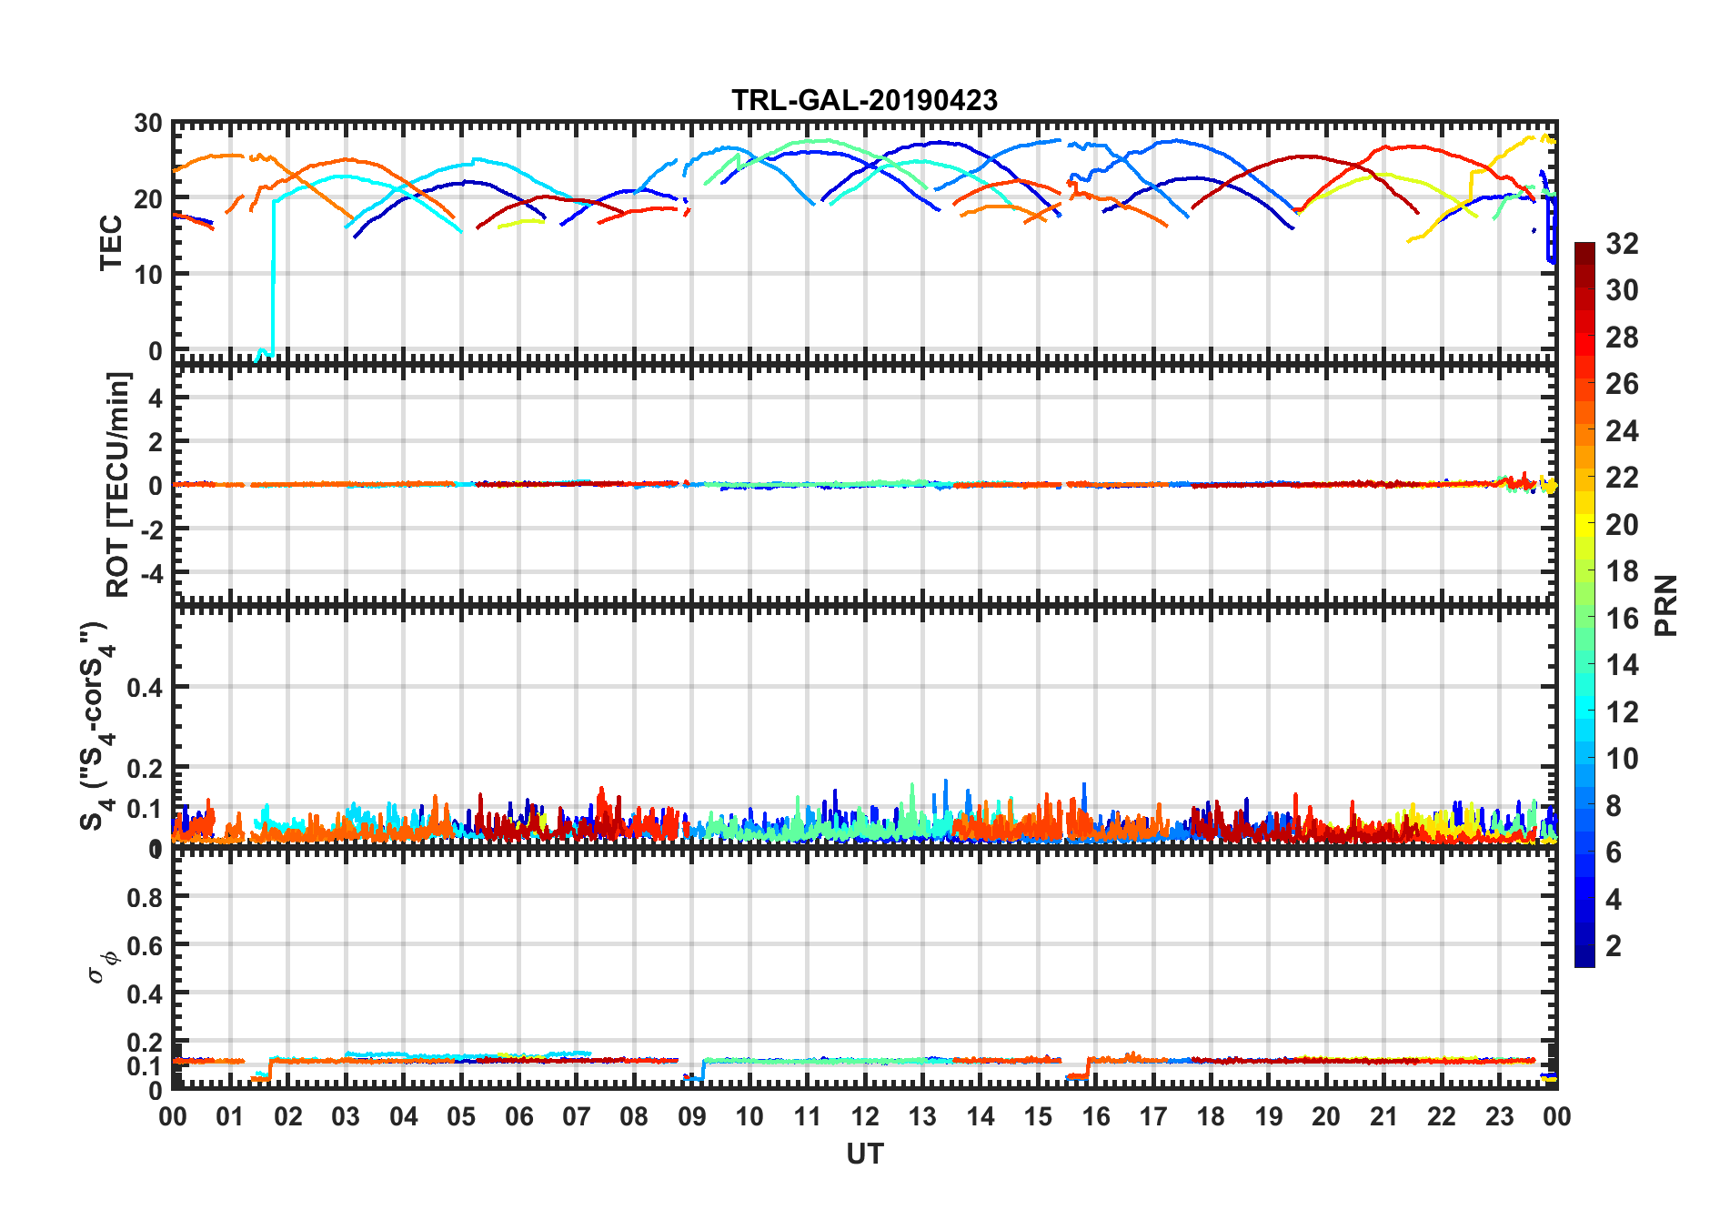Click the "0.4" tick label on the S4 axis

146,688
